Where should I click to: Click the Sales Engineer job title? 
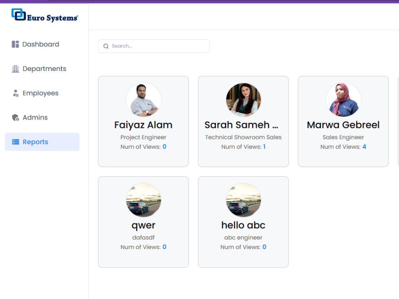click(343, 137)
